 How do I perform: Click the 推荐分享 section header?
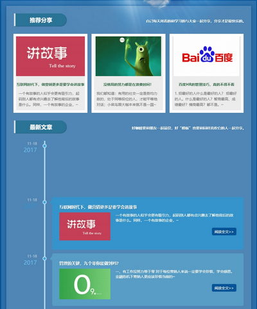click(40, 20)
